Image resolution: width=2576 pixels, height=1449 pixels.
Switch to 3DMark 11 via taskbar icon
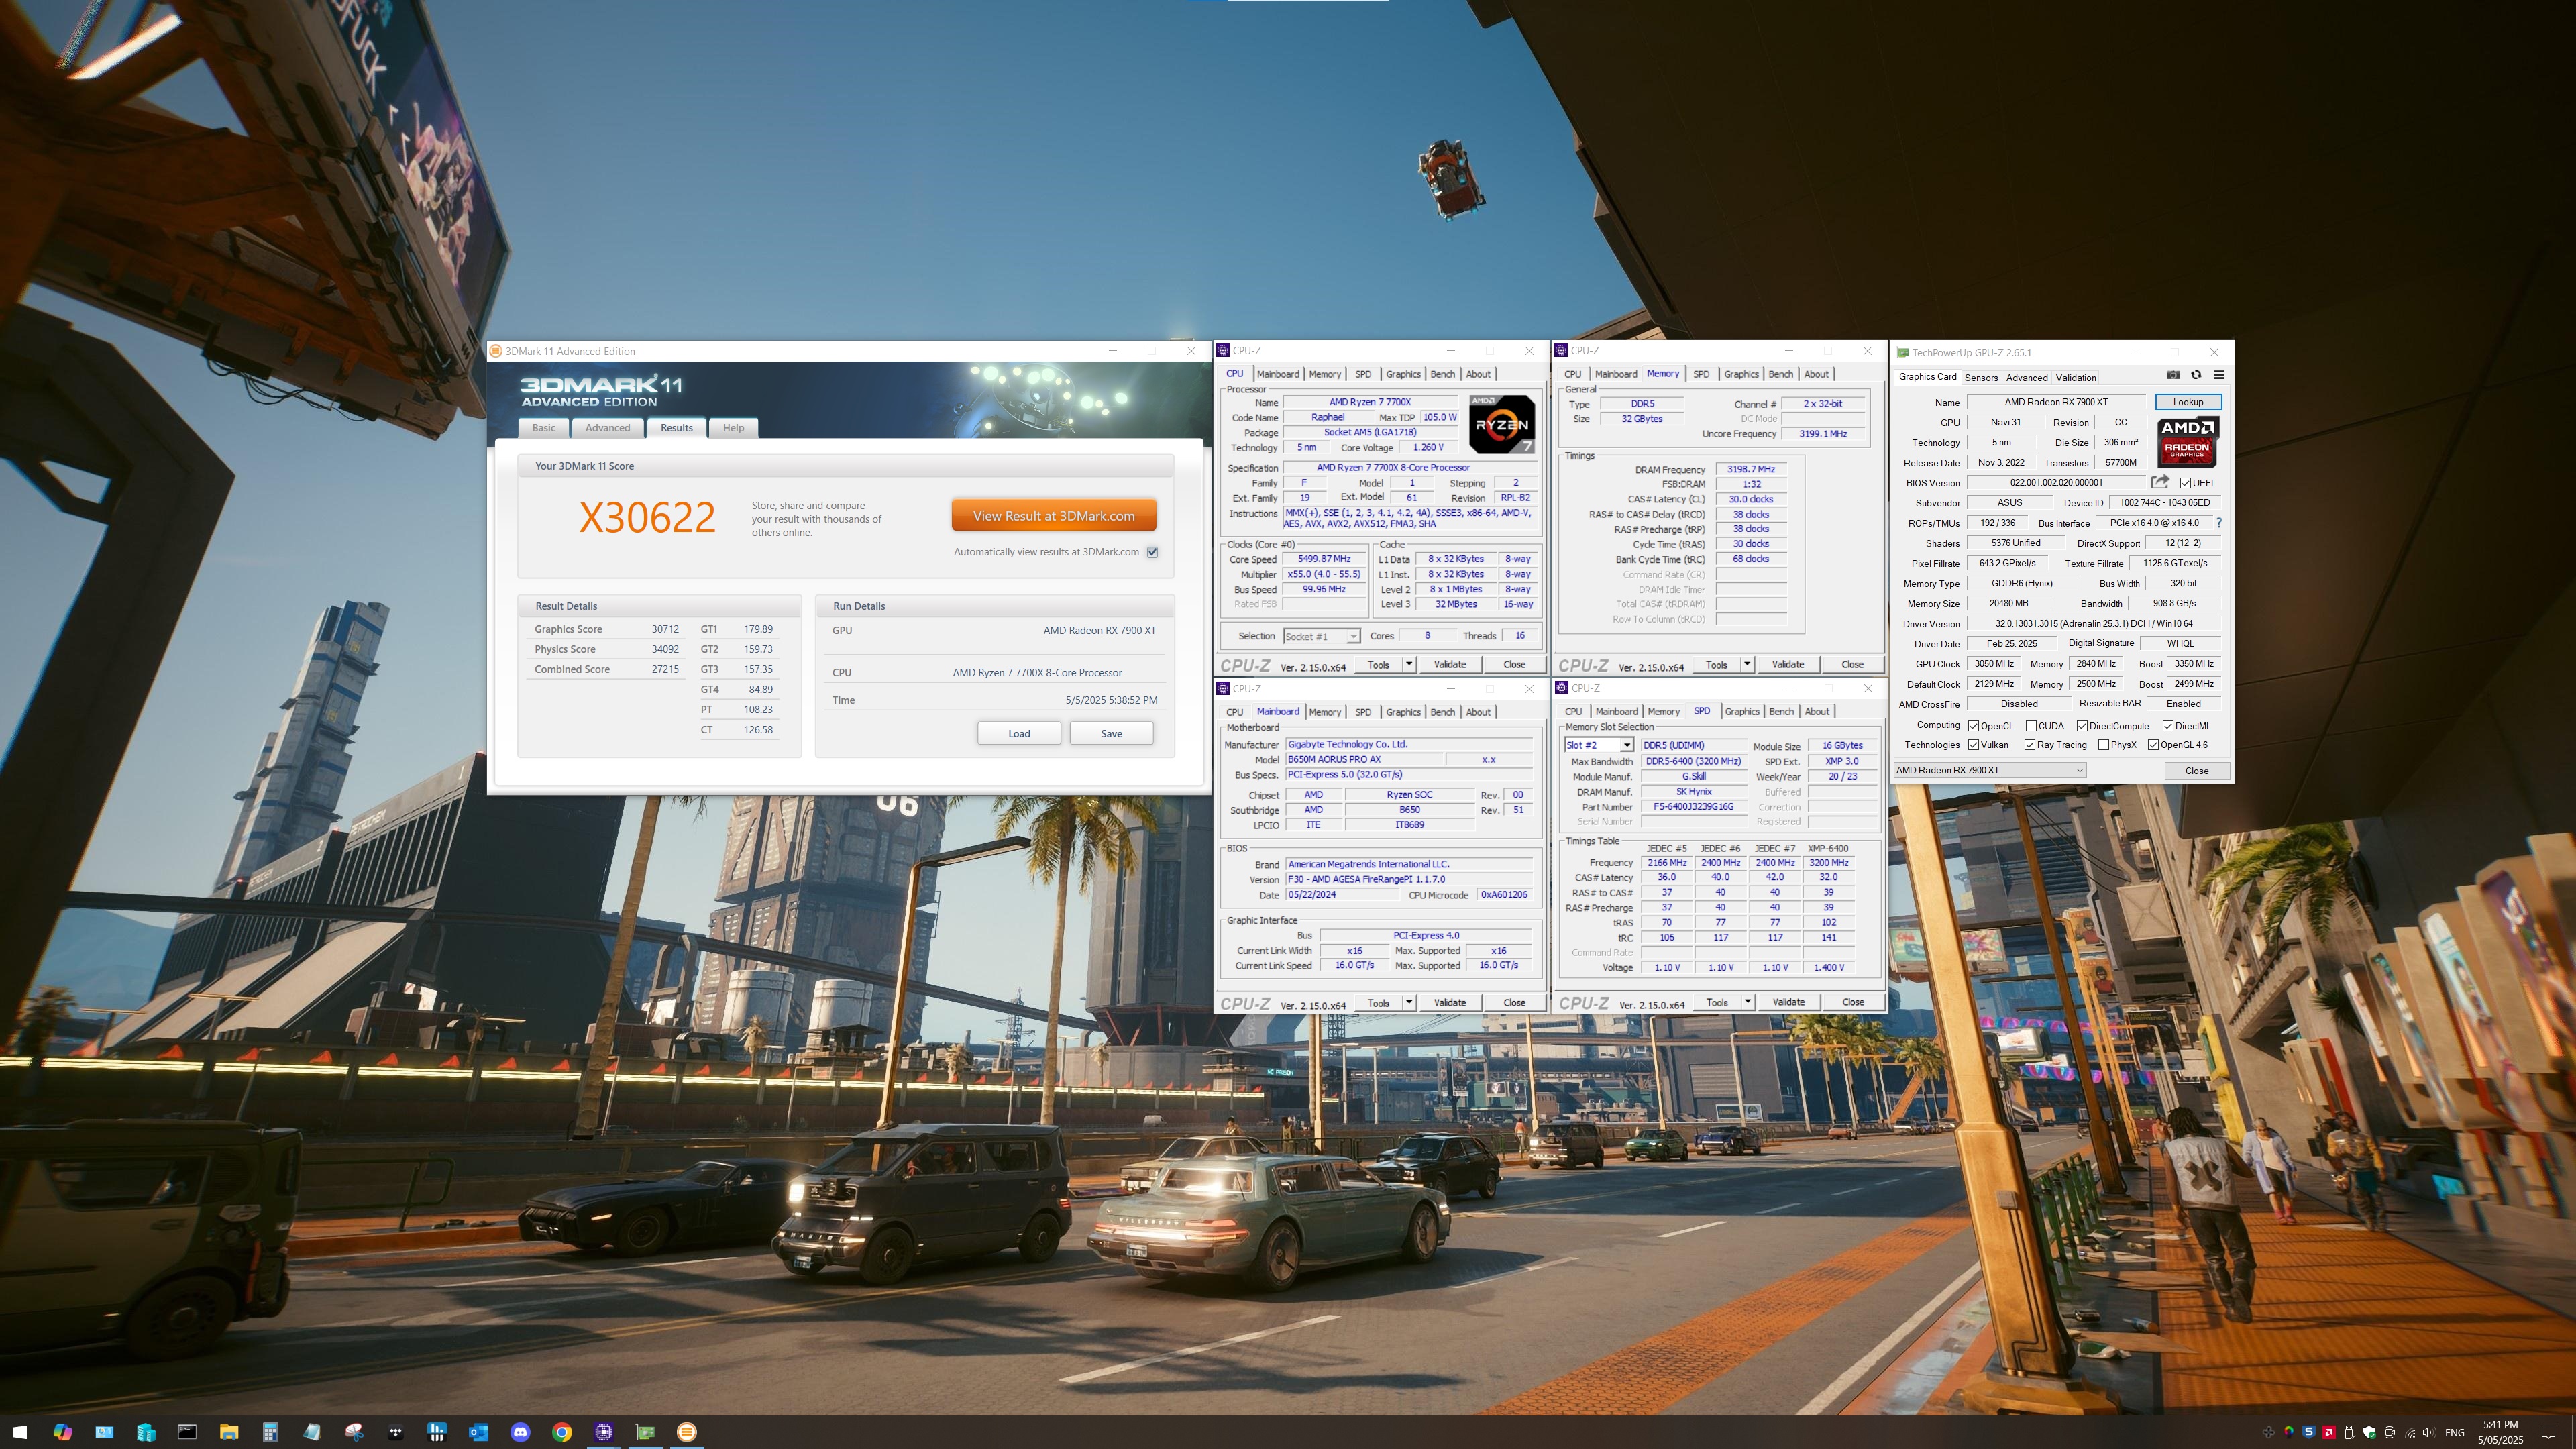coord(687,1432)
